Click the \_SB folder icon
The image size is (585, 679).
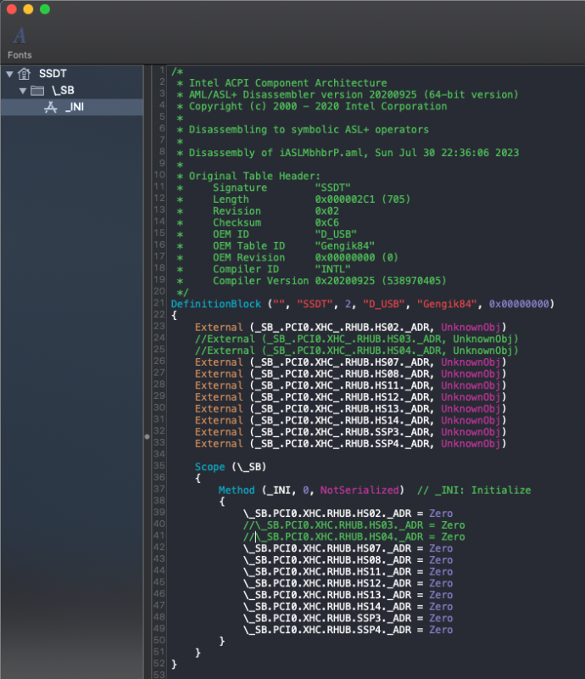(37, 90)
